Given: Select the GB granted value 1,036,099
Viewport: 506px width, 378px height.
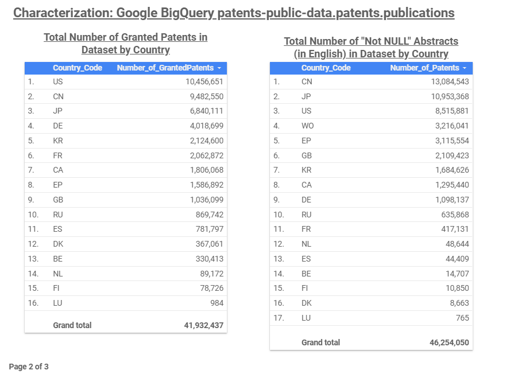Looking at the screenshot, I should pyautogui.click(x=207, y=200).
